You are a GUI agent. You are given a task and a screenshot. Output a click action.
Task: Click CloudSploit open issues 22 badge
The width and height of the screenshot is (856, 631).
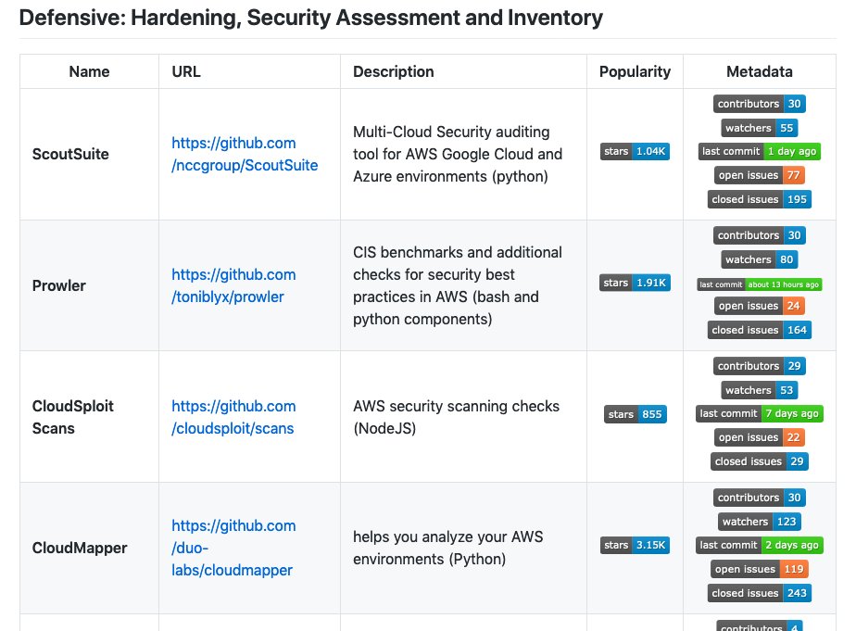760,437
